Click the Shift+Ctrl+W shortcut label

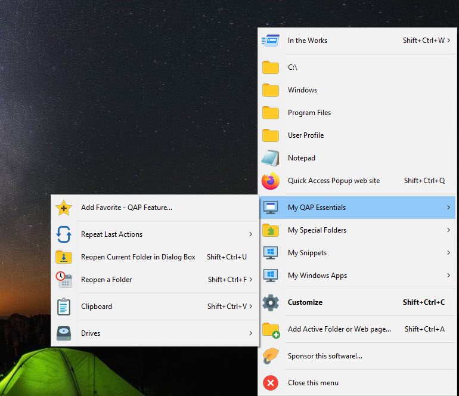(x=424, y=41)
